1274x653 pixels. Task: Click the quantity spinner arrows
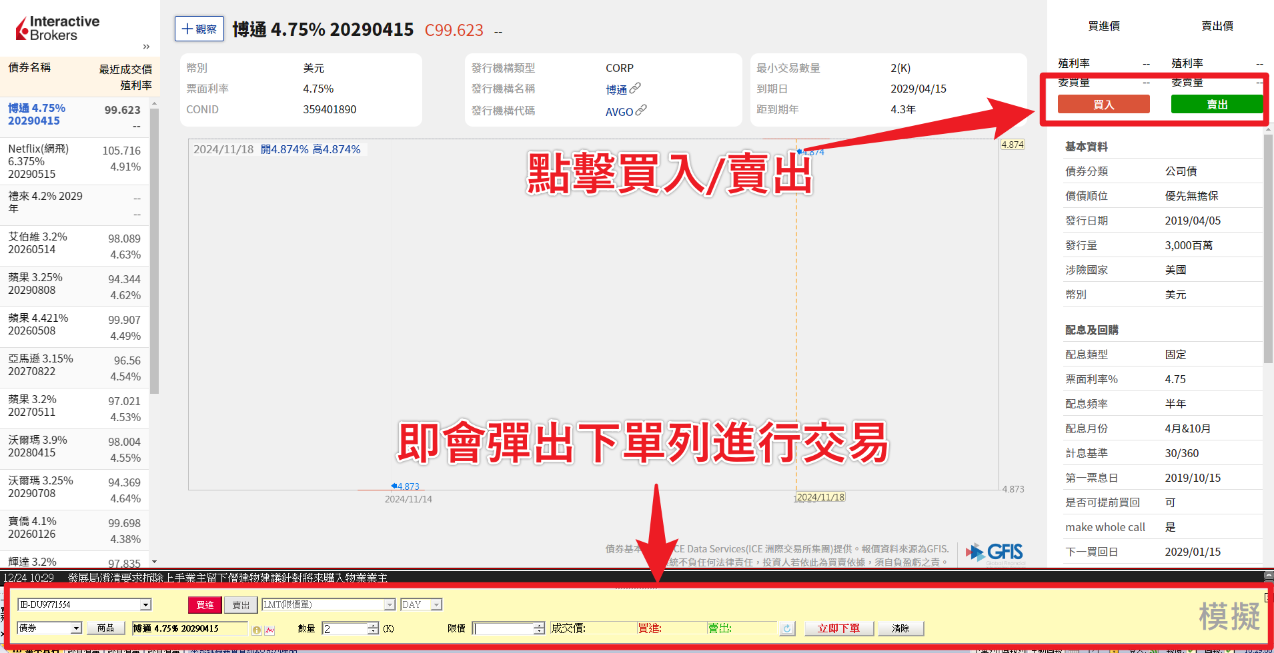[373, 628]
